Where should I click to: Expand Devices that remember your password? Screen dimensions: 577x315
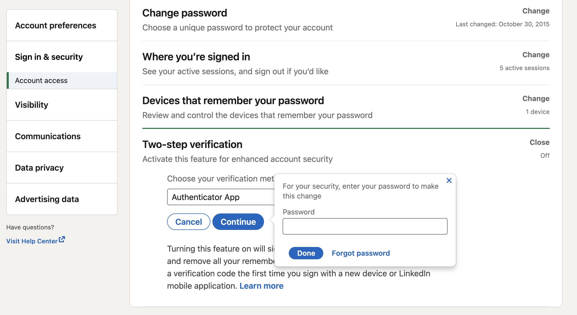pos(536,98)
